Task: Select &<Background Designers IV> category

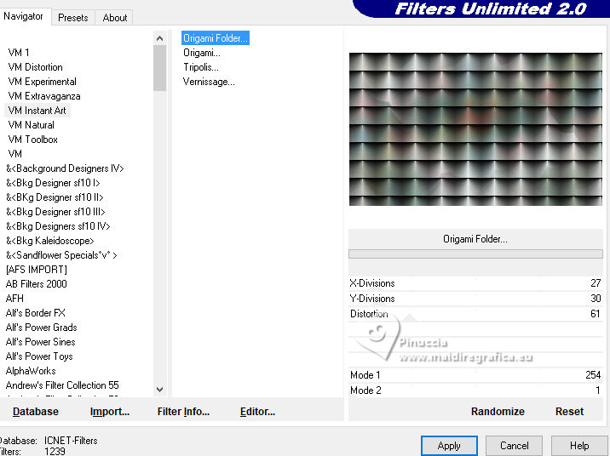Action: coord(65,168)
